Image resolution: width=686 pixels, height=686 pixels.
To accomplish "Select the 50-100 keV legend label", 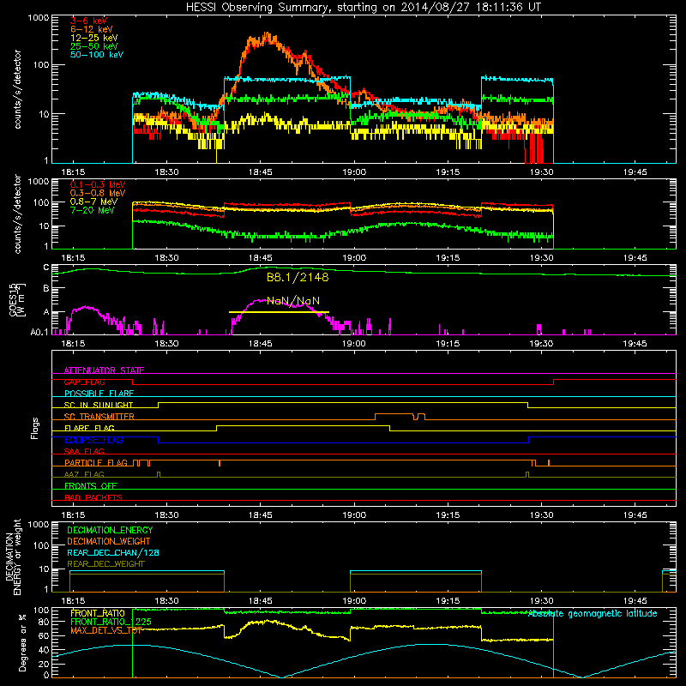I will 97,55.
